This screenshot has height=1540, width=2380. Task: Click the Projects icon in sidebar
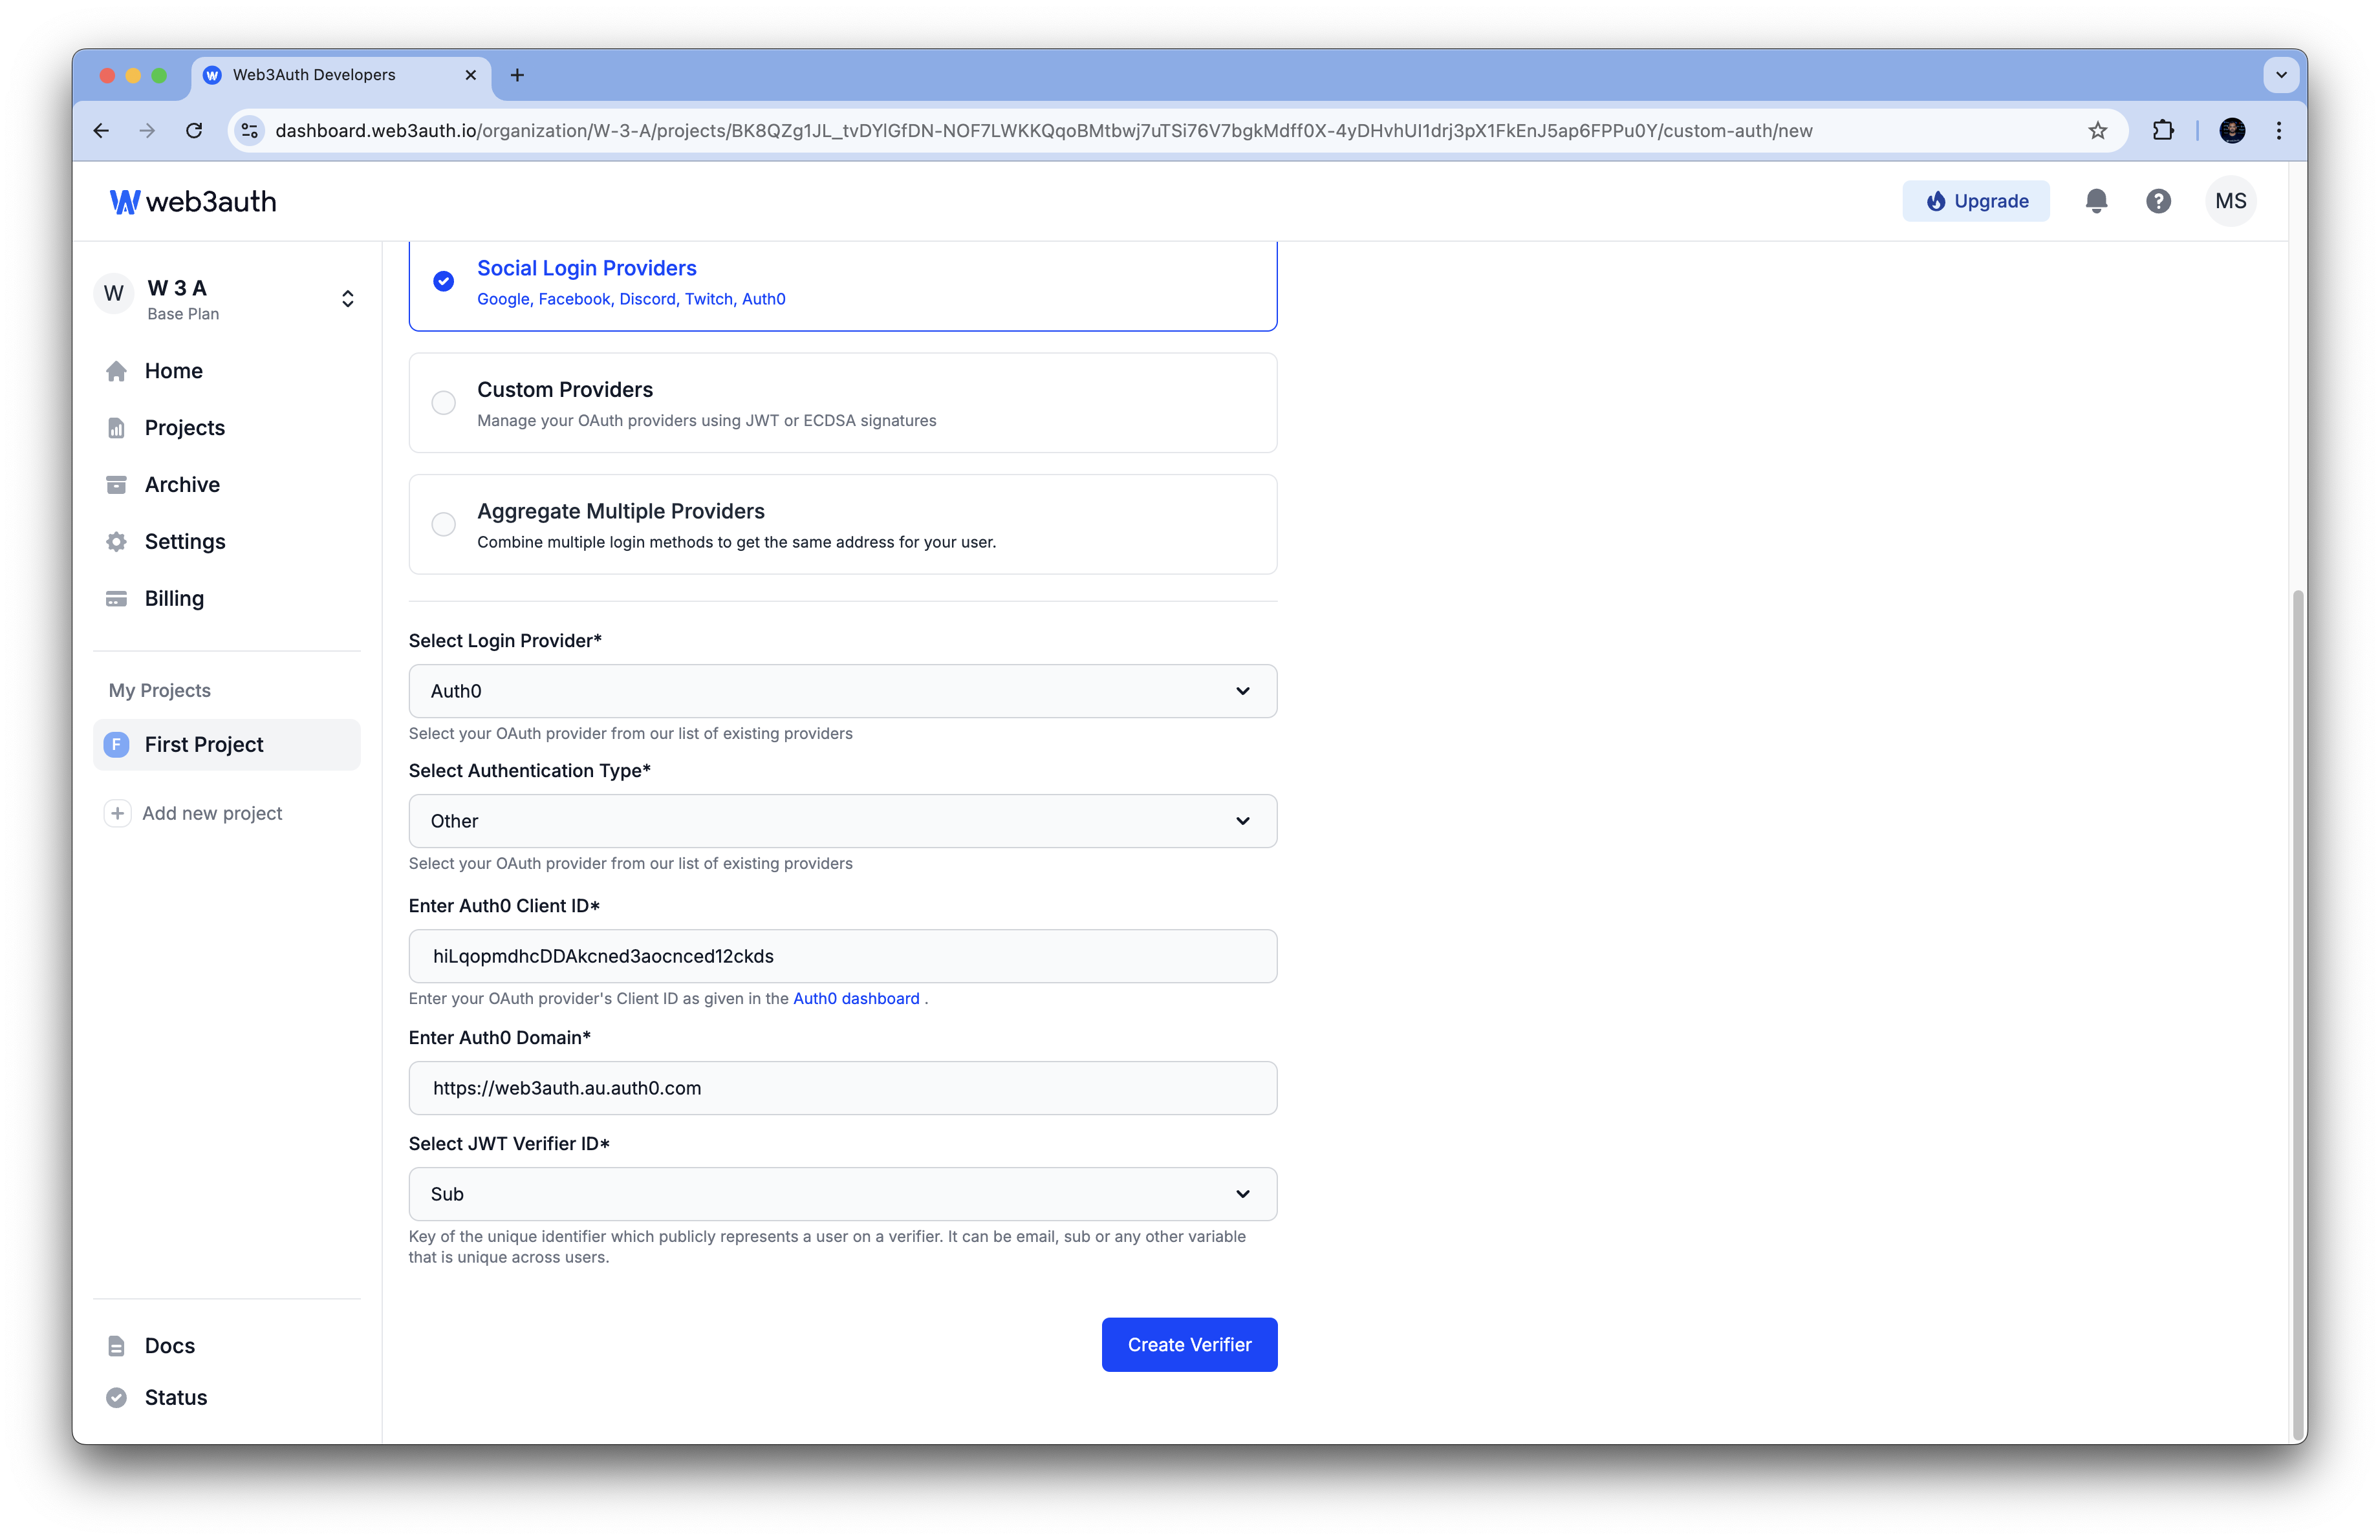(x=117, y=428)
